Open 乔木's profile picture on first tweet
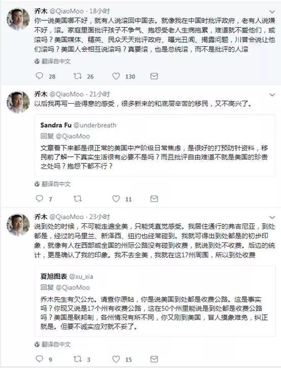Viewport: 281px width, 368px height. point(18,19)
